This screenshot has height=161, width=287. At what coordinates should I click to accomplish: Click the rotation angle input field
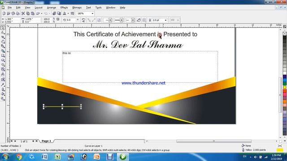point(71,20)
